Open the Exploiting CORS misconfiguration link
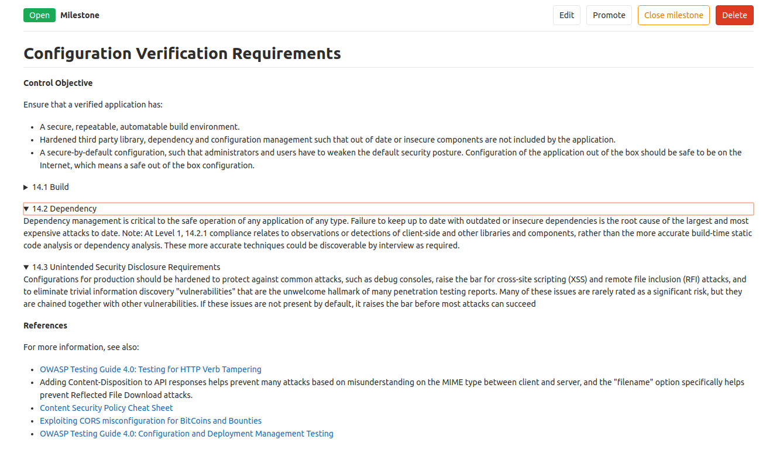Image resolution: width=773 pixels, height=450 pixels. (x=150, y=420)
